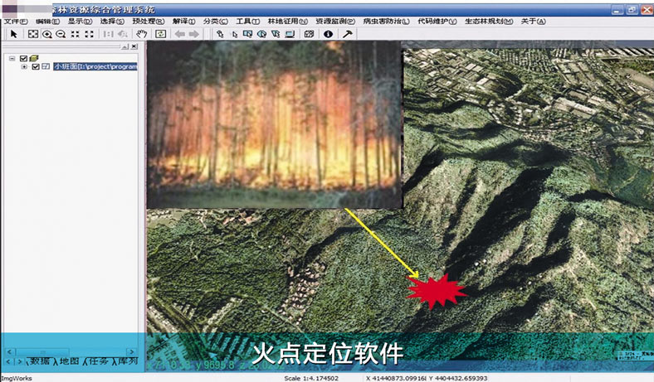Open the 病虫害防治 menu
The height and width of the screenshot is (382, 654).
tap(384, 21)
